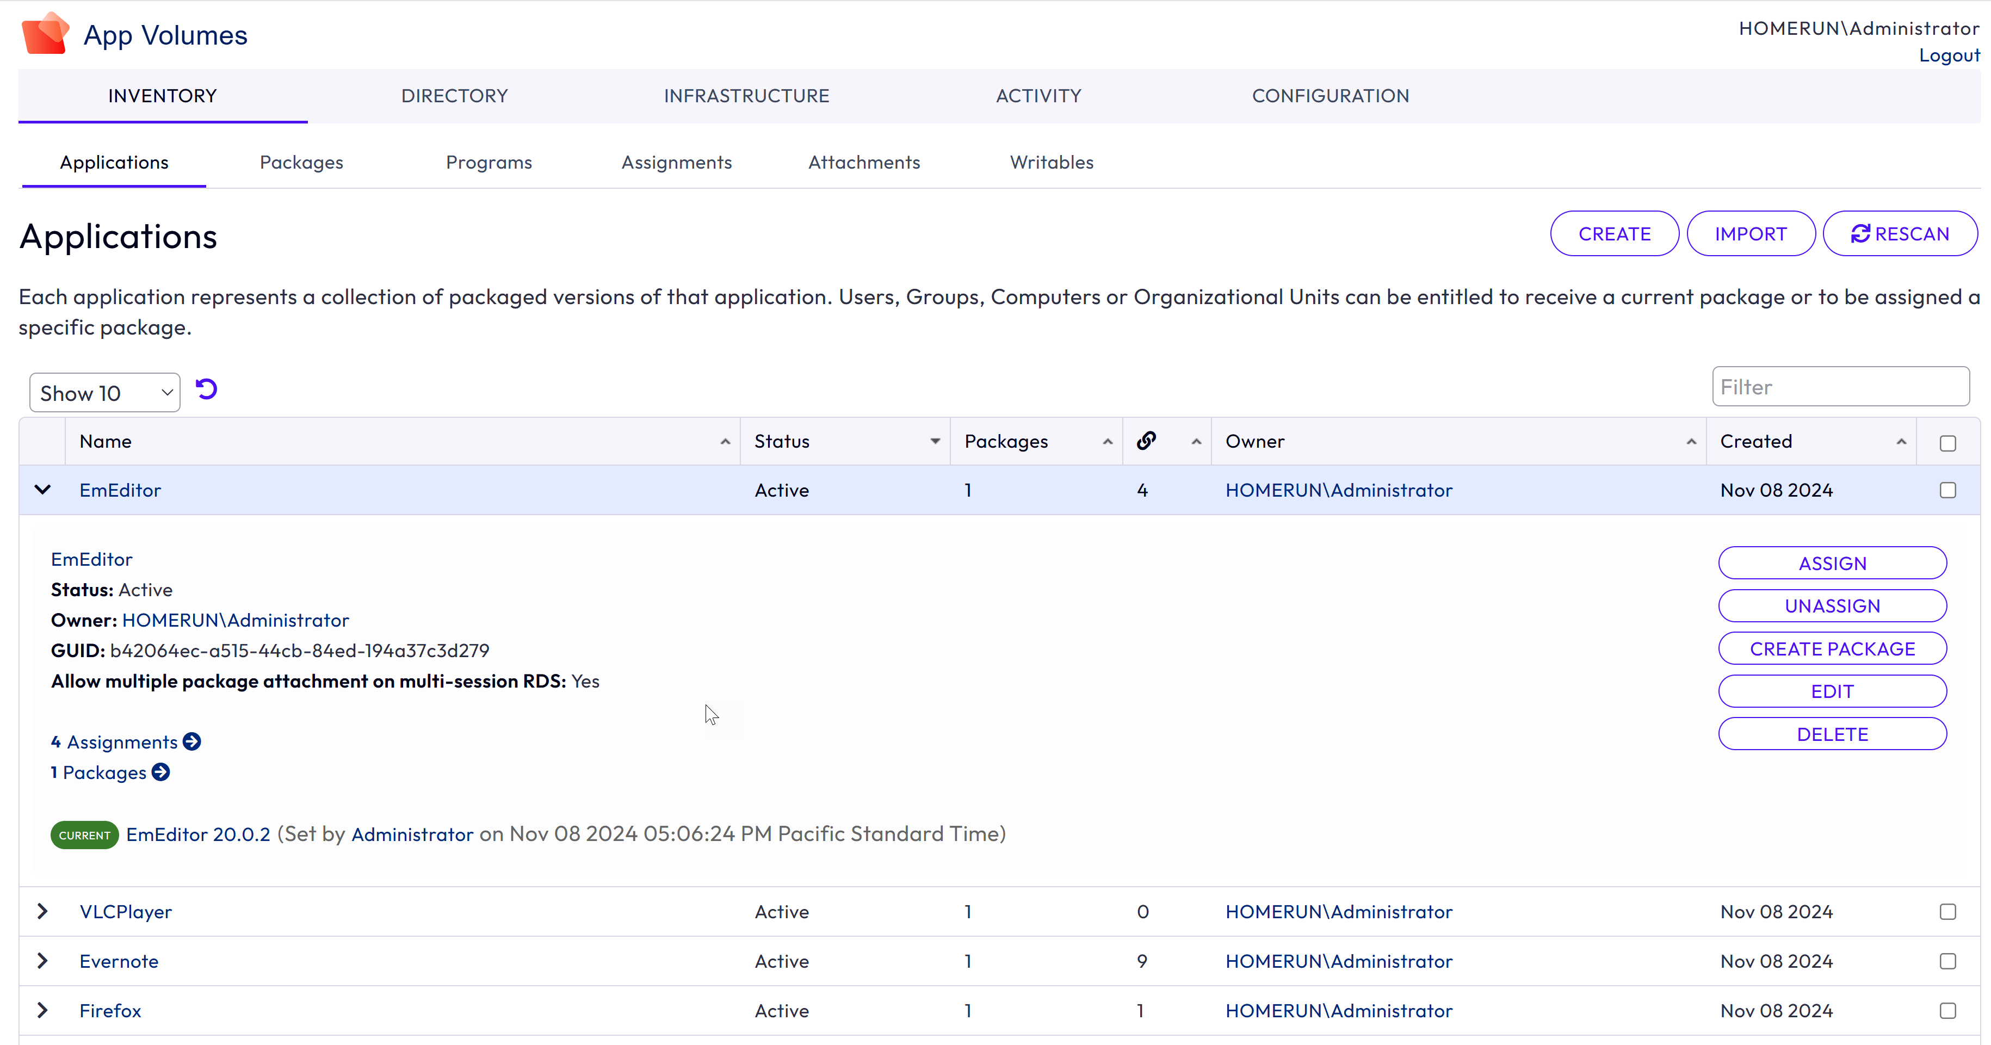
Task: Open the EmEditor link in the table row
Action: 120,490
